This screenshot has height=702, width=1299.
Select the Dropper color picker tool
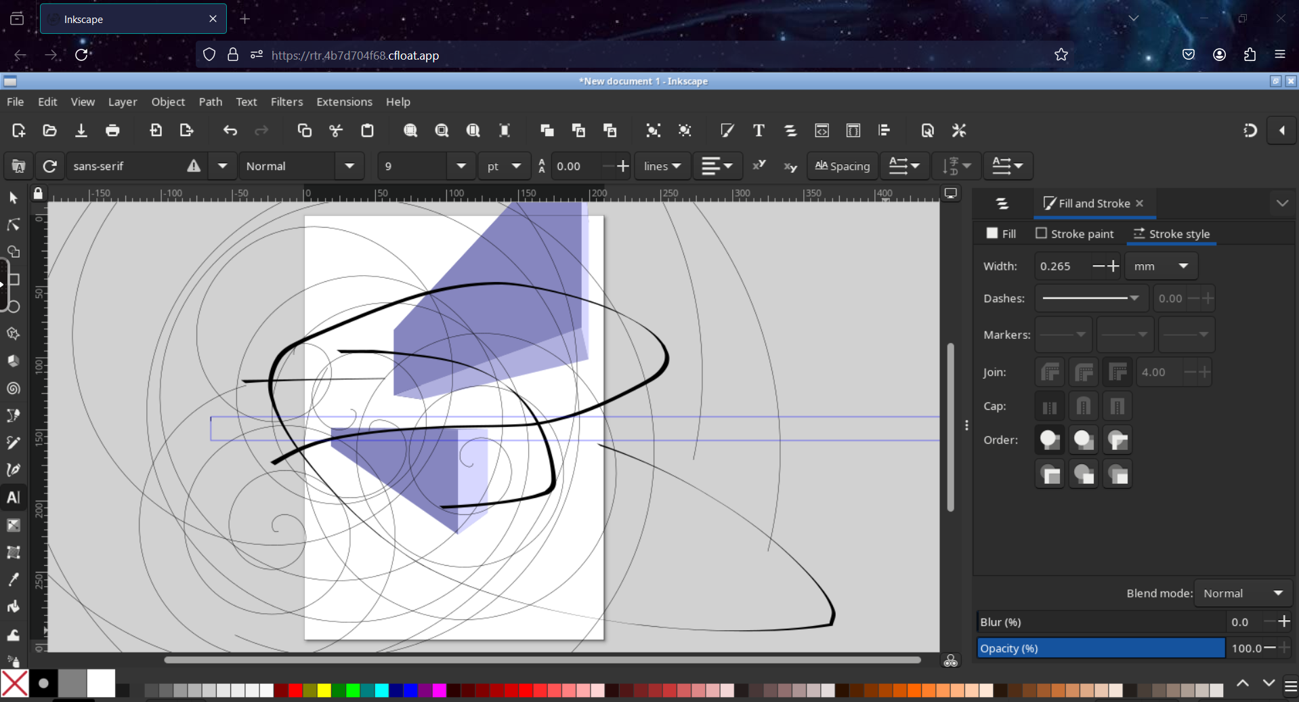pos(14,579)
